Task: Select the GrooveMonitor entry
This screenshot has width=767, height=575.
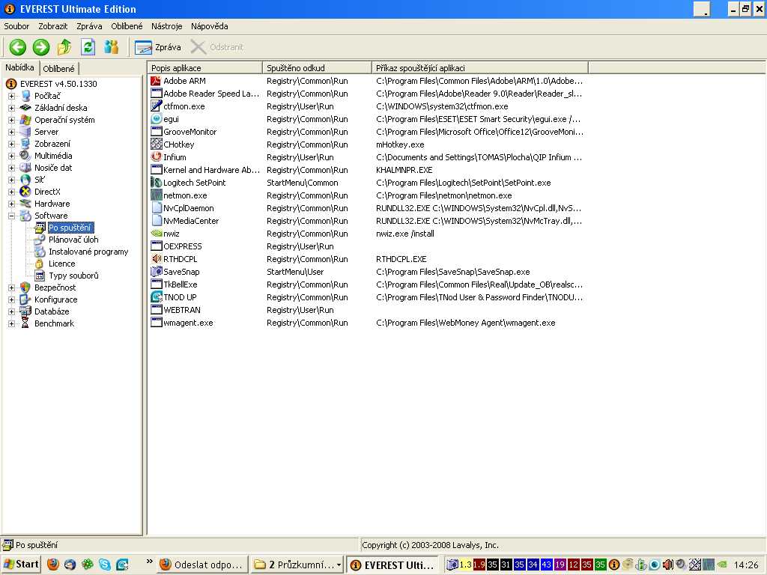Action: click(x=190, y=132)
